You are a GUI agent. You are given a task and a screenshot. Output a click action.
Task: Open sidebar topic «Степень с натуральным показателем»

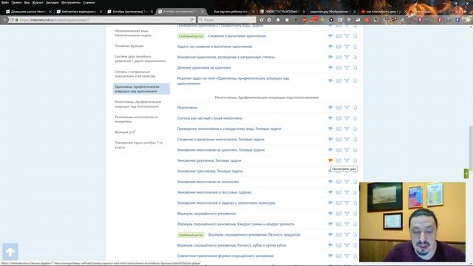135,74
